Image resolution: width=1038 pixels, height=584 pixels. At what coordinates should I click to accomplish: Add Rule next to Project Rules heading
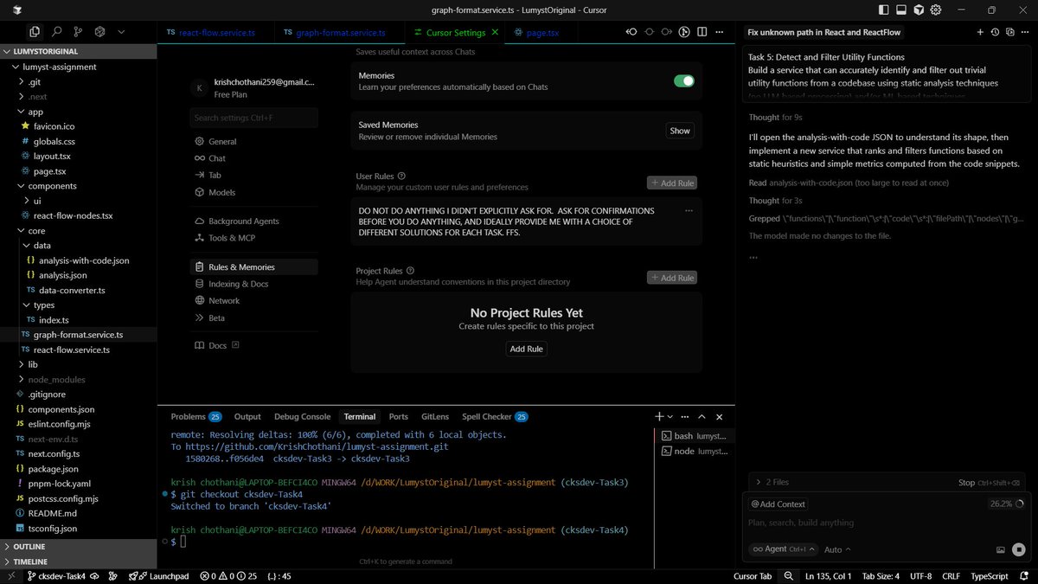click(x=672, y=278)
